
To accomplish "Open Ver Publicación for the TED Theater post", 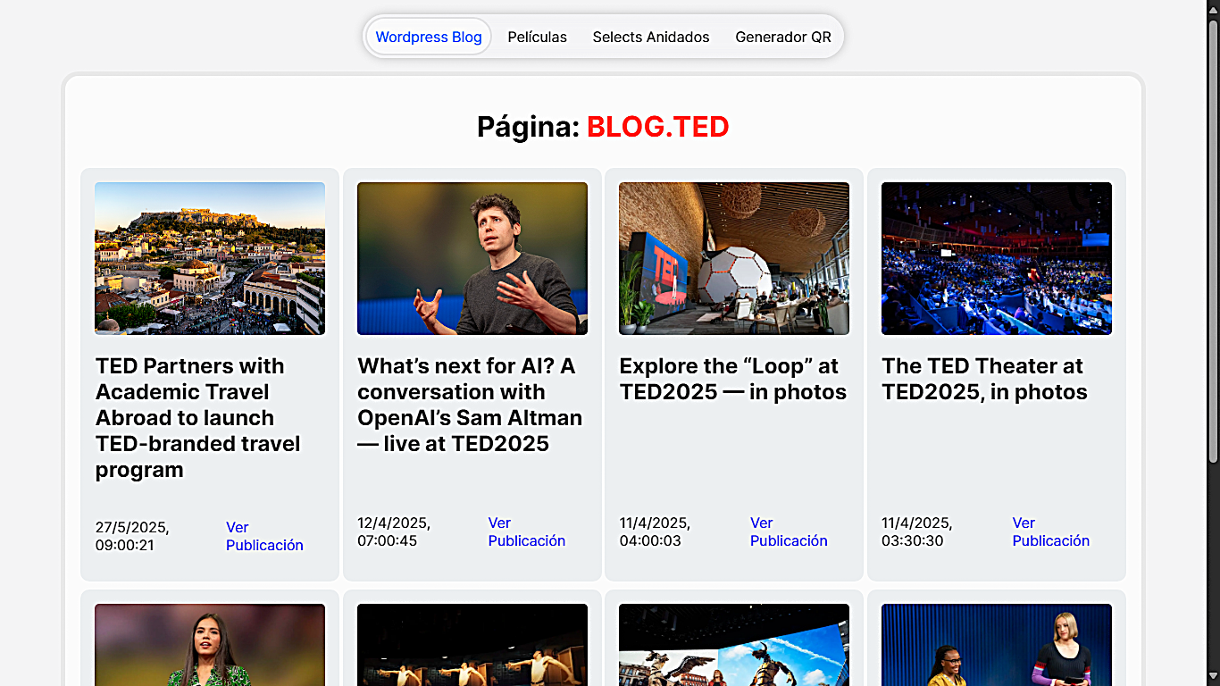I will pos(1051,531).
